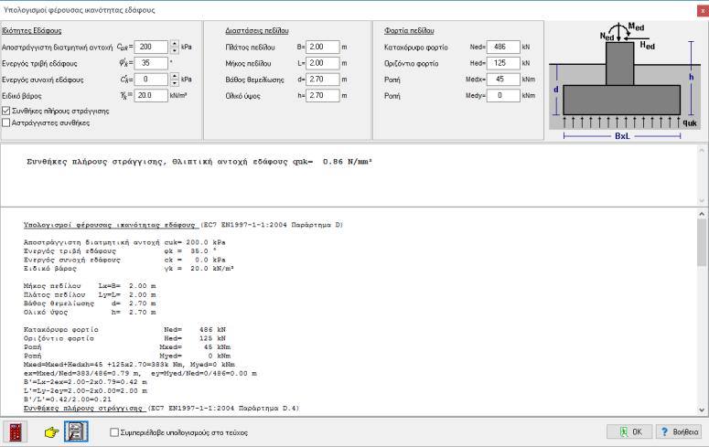This screenshot has width=709, height=447.
Task: Open Βοήθεια help button
Action: pos(679,431)
